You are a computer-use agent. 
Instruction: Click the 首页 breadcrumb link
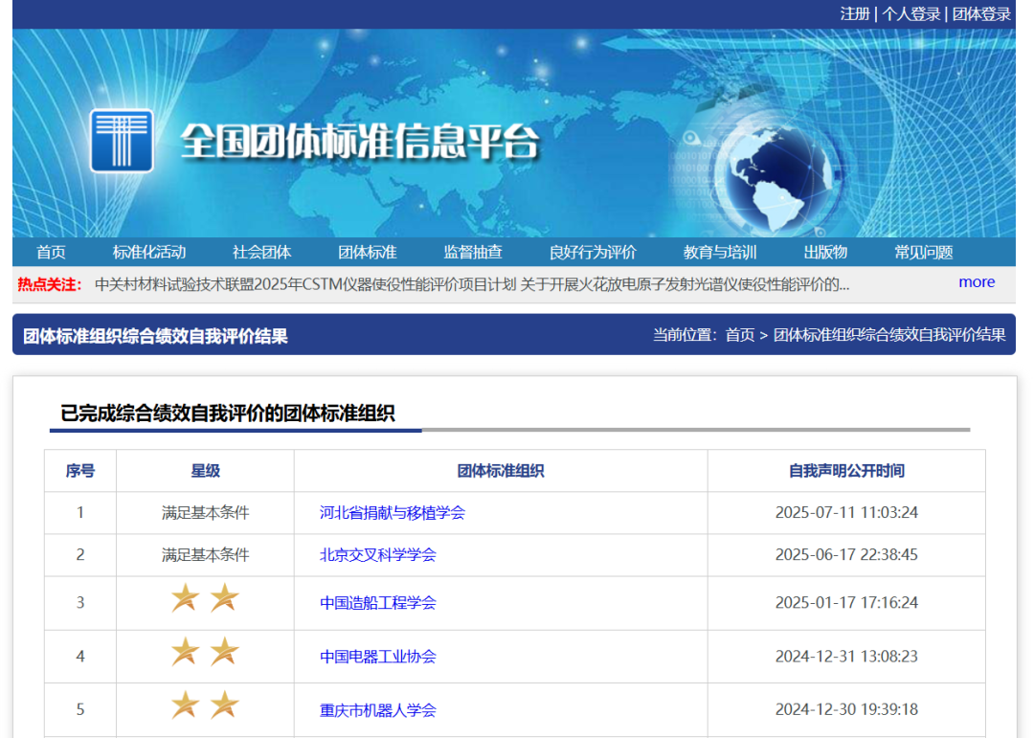[740, 335]
